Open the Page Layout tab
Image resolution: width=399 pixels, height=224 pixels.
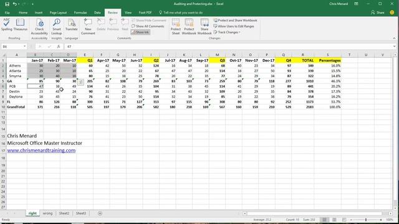coord(58,12)
